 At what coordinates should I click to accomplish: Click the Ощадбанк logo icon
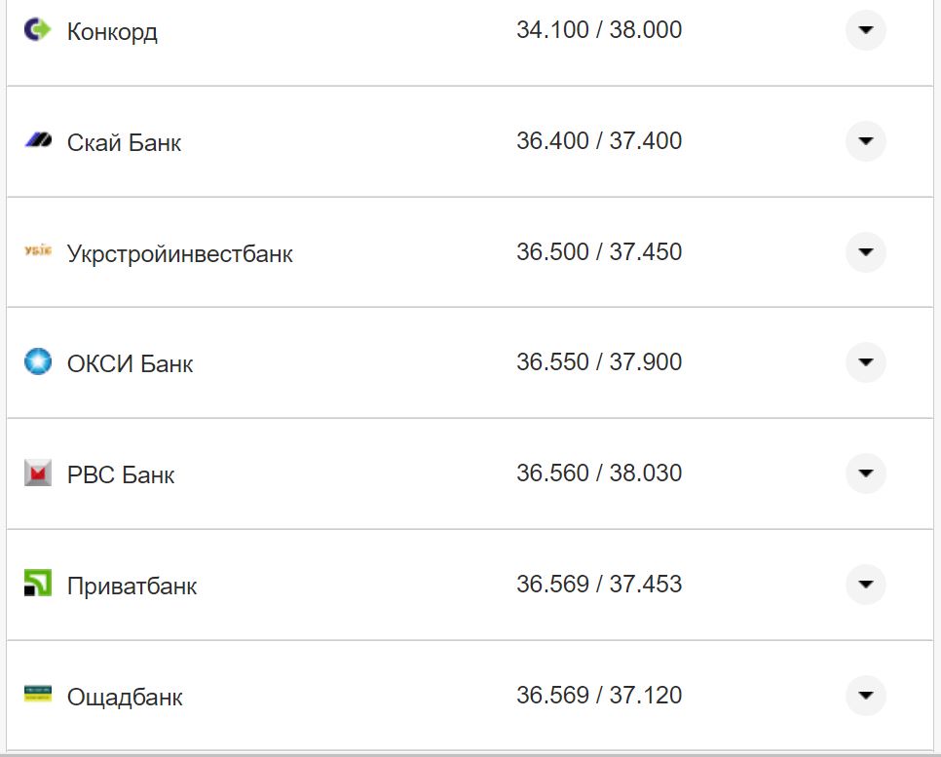[x=37, y=695]
